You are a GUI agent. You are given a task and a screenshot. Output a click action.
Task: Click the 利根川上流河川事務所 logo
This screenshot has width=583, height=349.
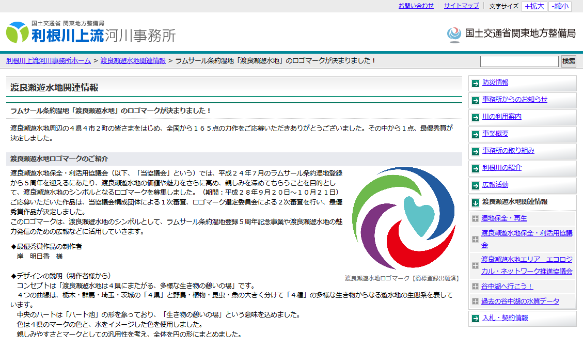click(x=91, y=33)
